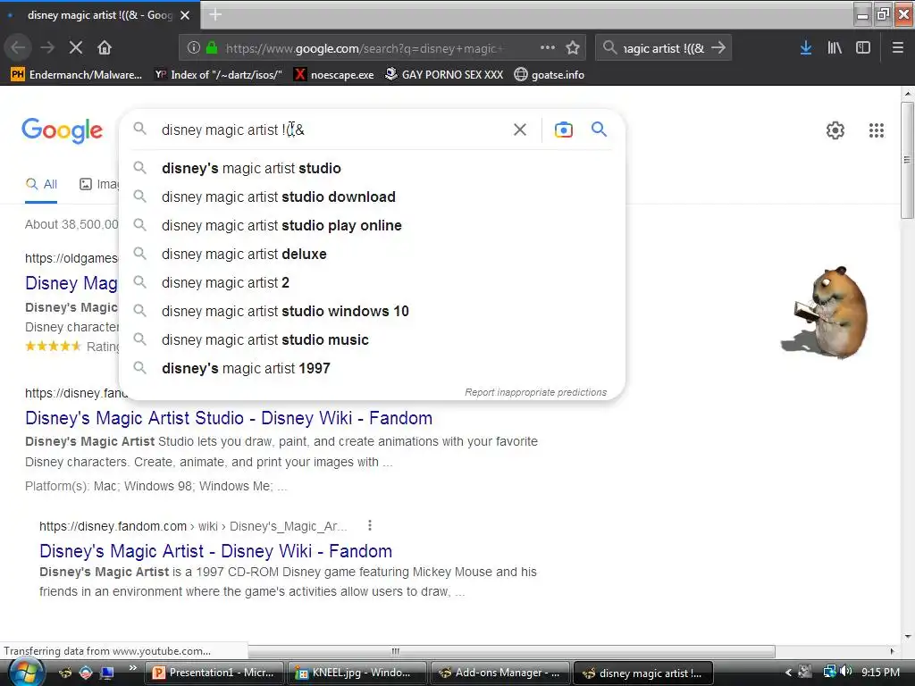Screen dimensions: 915x686
Task: Choose suggestion disney magic artist deluxe
Action: 372,254
